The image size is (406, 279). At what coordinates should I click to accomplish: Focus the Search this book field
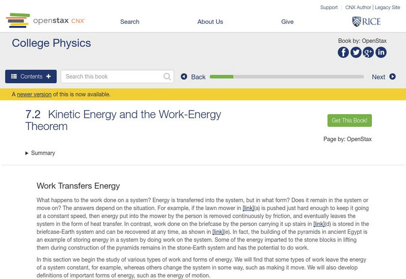coord(112,77)
